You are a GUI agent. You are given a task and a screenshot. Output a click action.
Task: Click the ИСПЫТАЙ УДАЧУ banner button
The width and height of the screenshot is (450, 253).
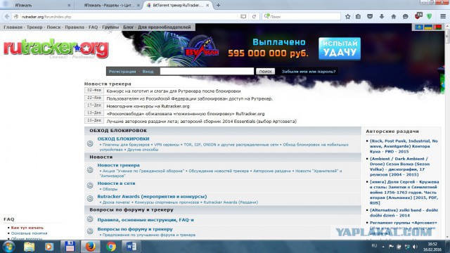pyautogui.click(x=340, y=48)
